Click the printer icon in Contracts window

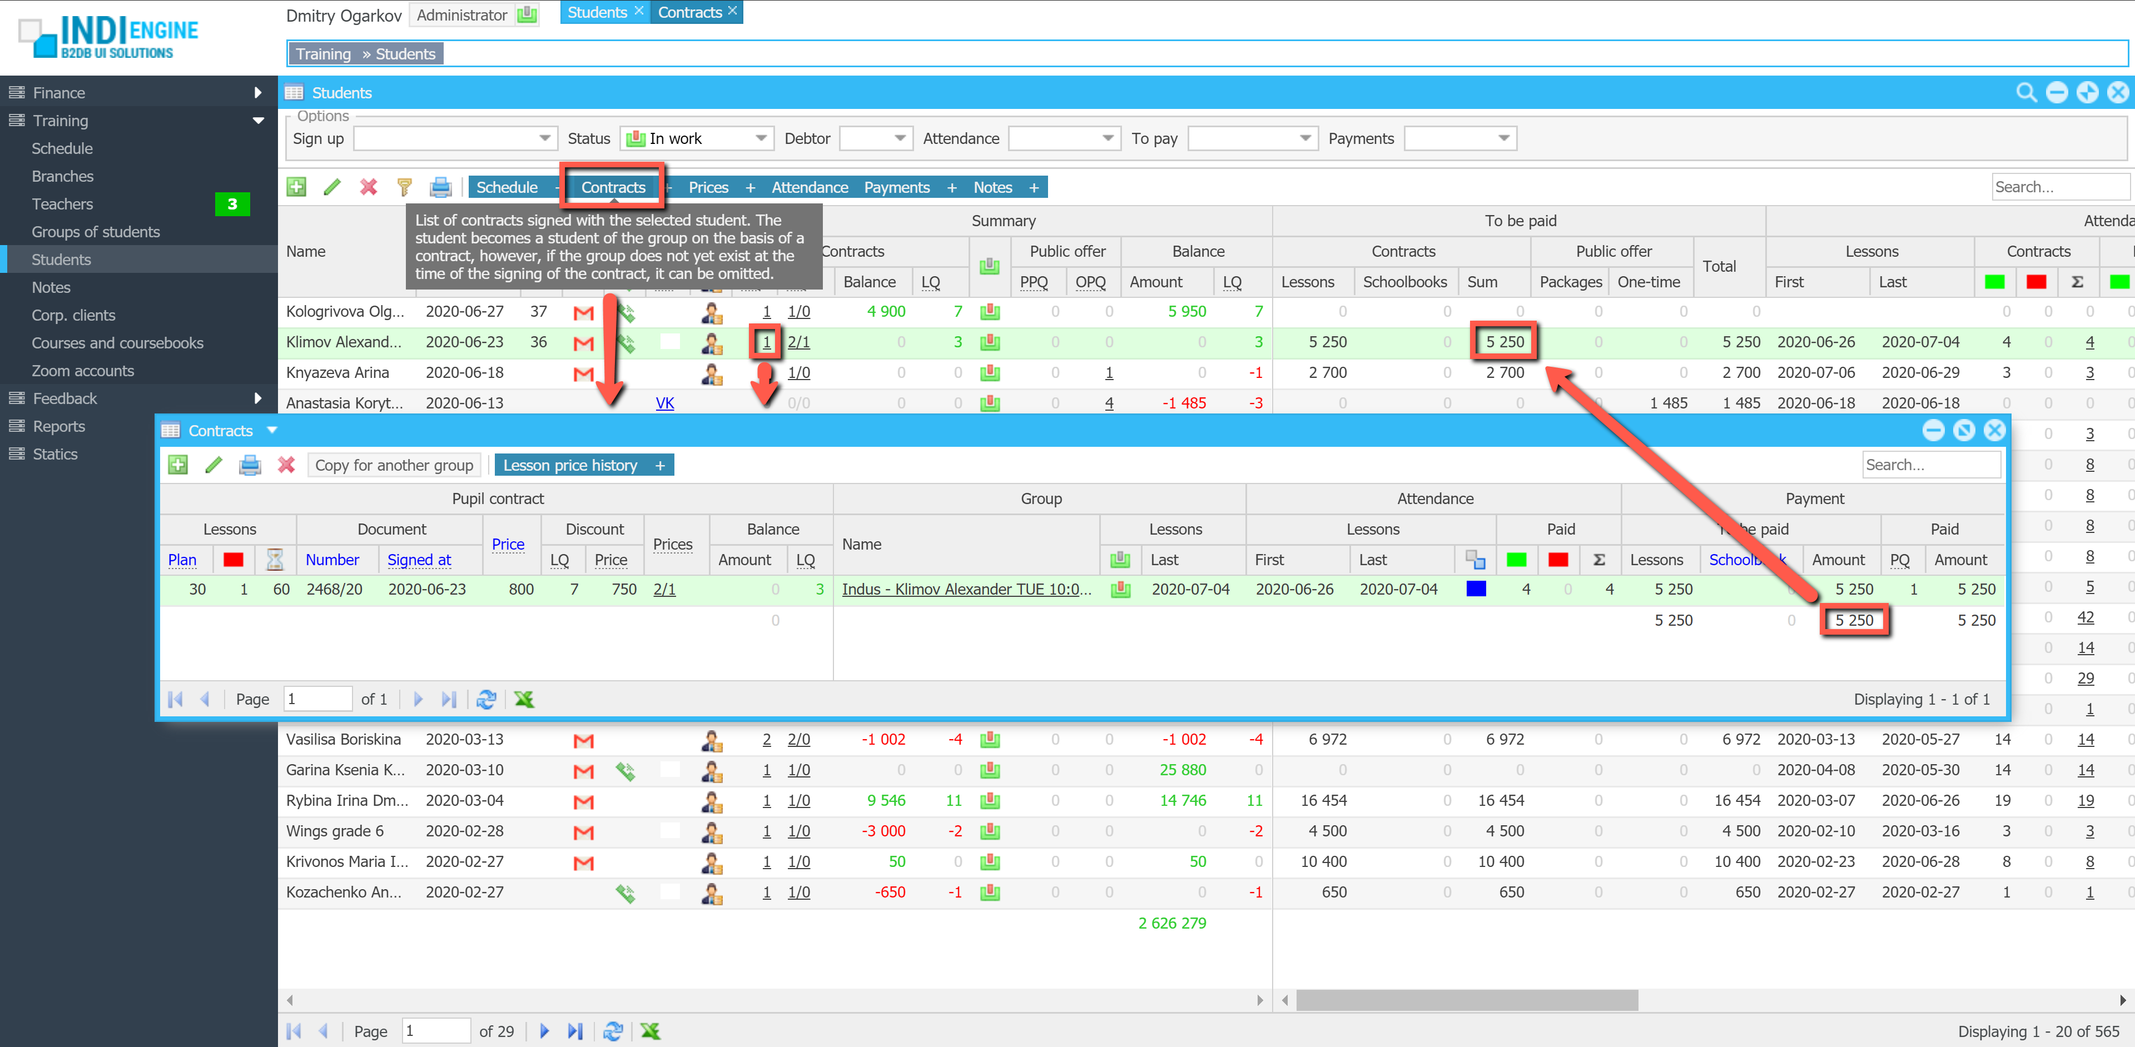pos(250,465)
